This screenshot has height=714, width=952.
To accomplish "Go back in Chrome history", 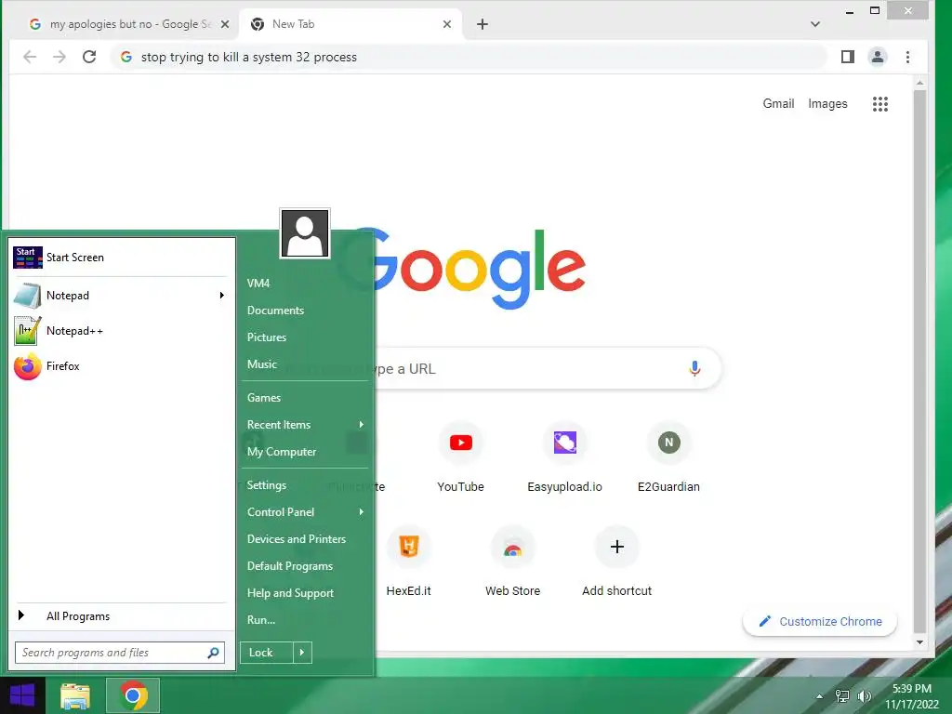I will point(30,57).
